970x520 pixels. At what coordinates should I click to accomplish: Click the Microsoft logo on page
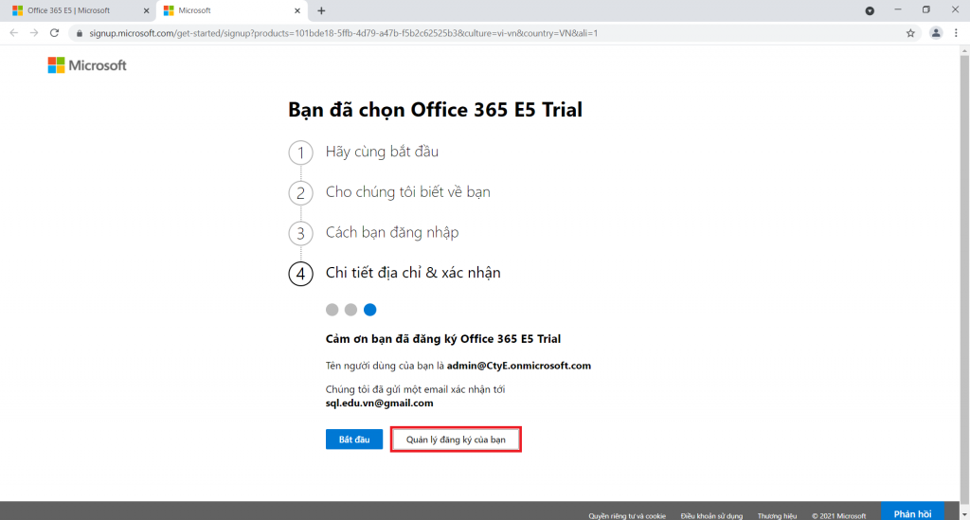coord(87,65)
